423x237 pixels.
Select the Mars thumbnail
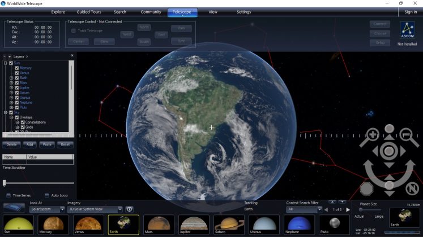click(159, 225)
